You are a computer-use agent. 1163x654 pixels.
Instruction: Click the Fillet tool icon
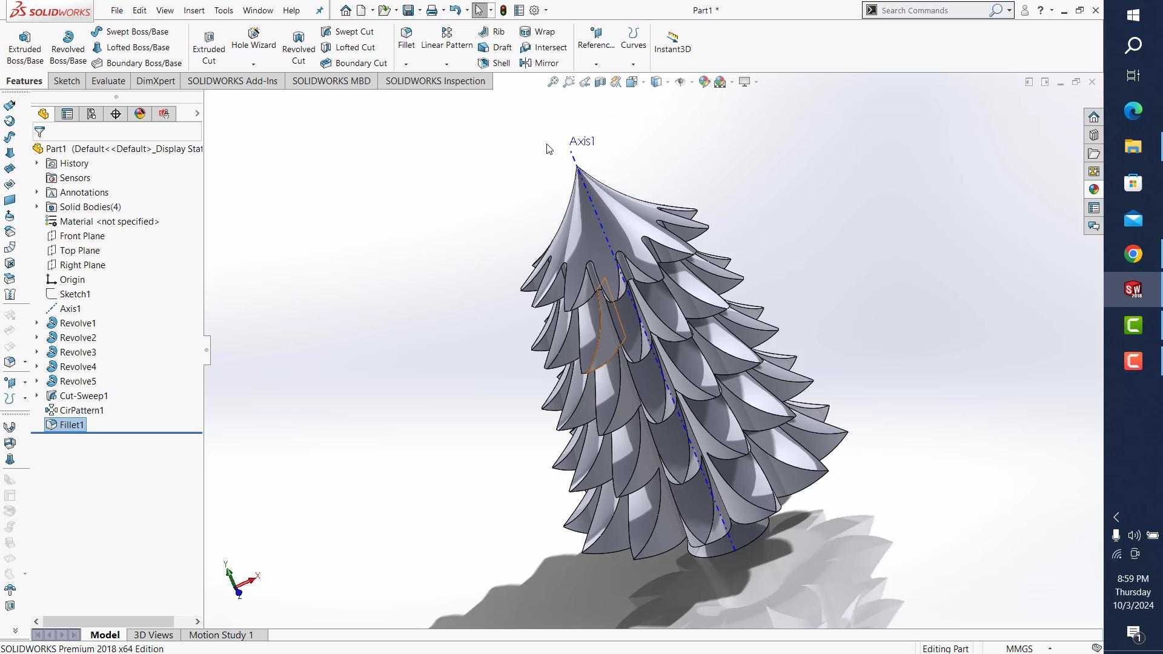pyautogui.click(x=406, y=32)
